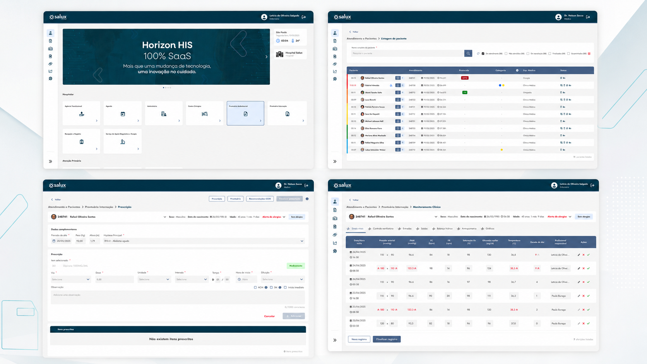The image size is (647, 364).
Task: Switch to the Saídas tab
Action: [x=422, y=229]
